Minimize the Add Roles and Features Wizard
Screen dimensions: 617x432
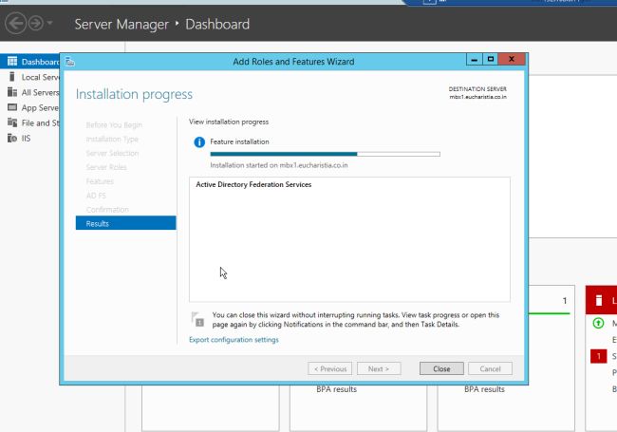475,60
